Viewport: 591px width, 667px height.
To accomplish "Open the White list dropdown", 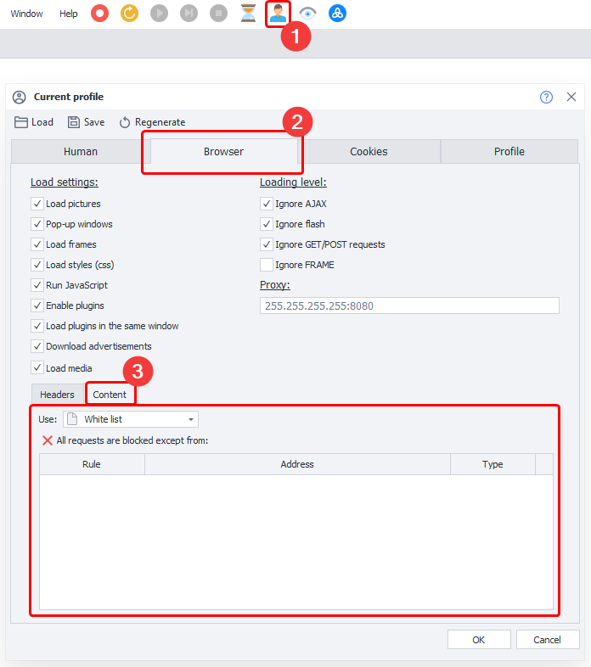I will [131, 419].
